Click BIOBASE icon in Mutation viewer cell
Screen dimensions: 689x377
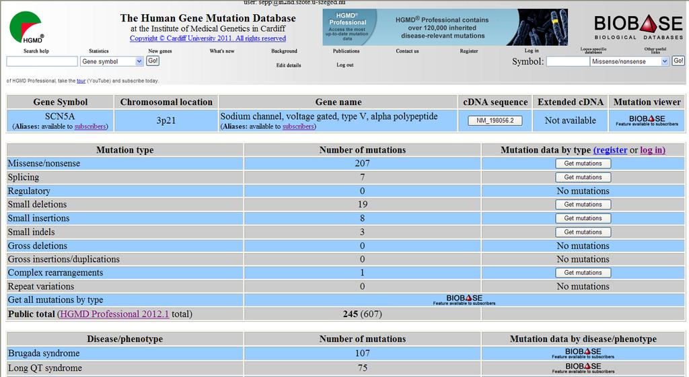click(647, 121)
